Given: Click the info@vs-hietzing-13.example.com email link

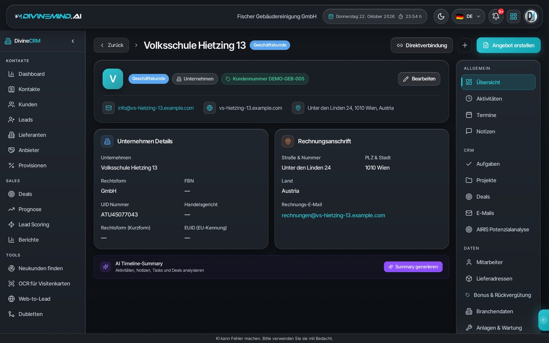Looking at the screenshot, I should (x=156, y=108).
